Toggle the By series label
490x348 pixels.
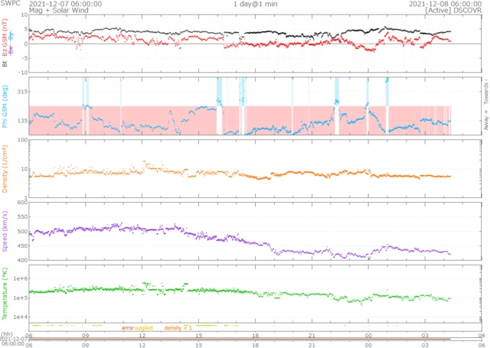(11, 36)
